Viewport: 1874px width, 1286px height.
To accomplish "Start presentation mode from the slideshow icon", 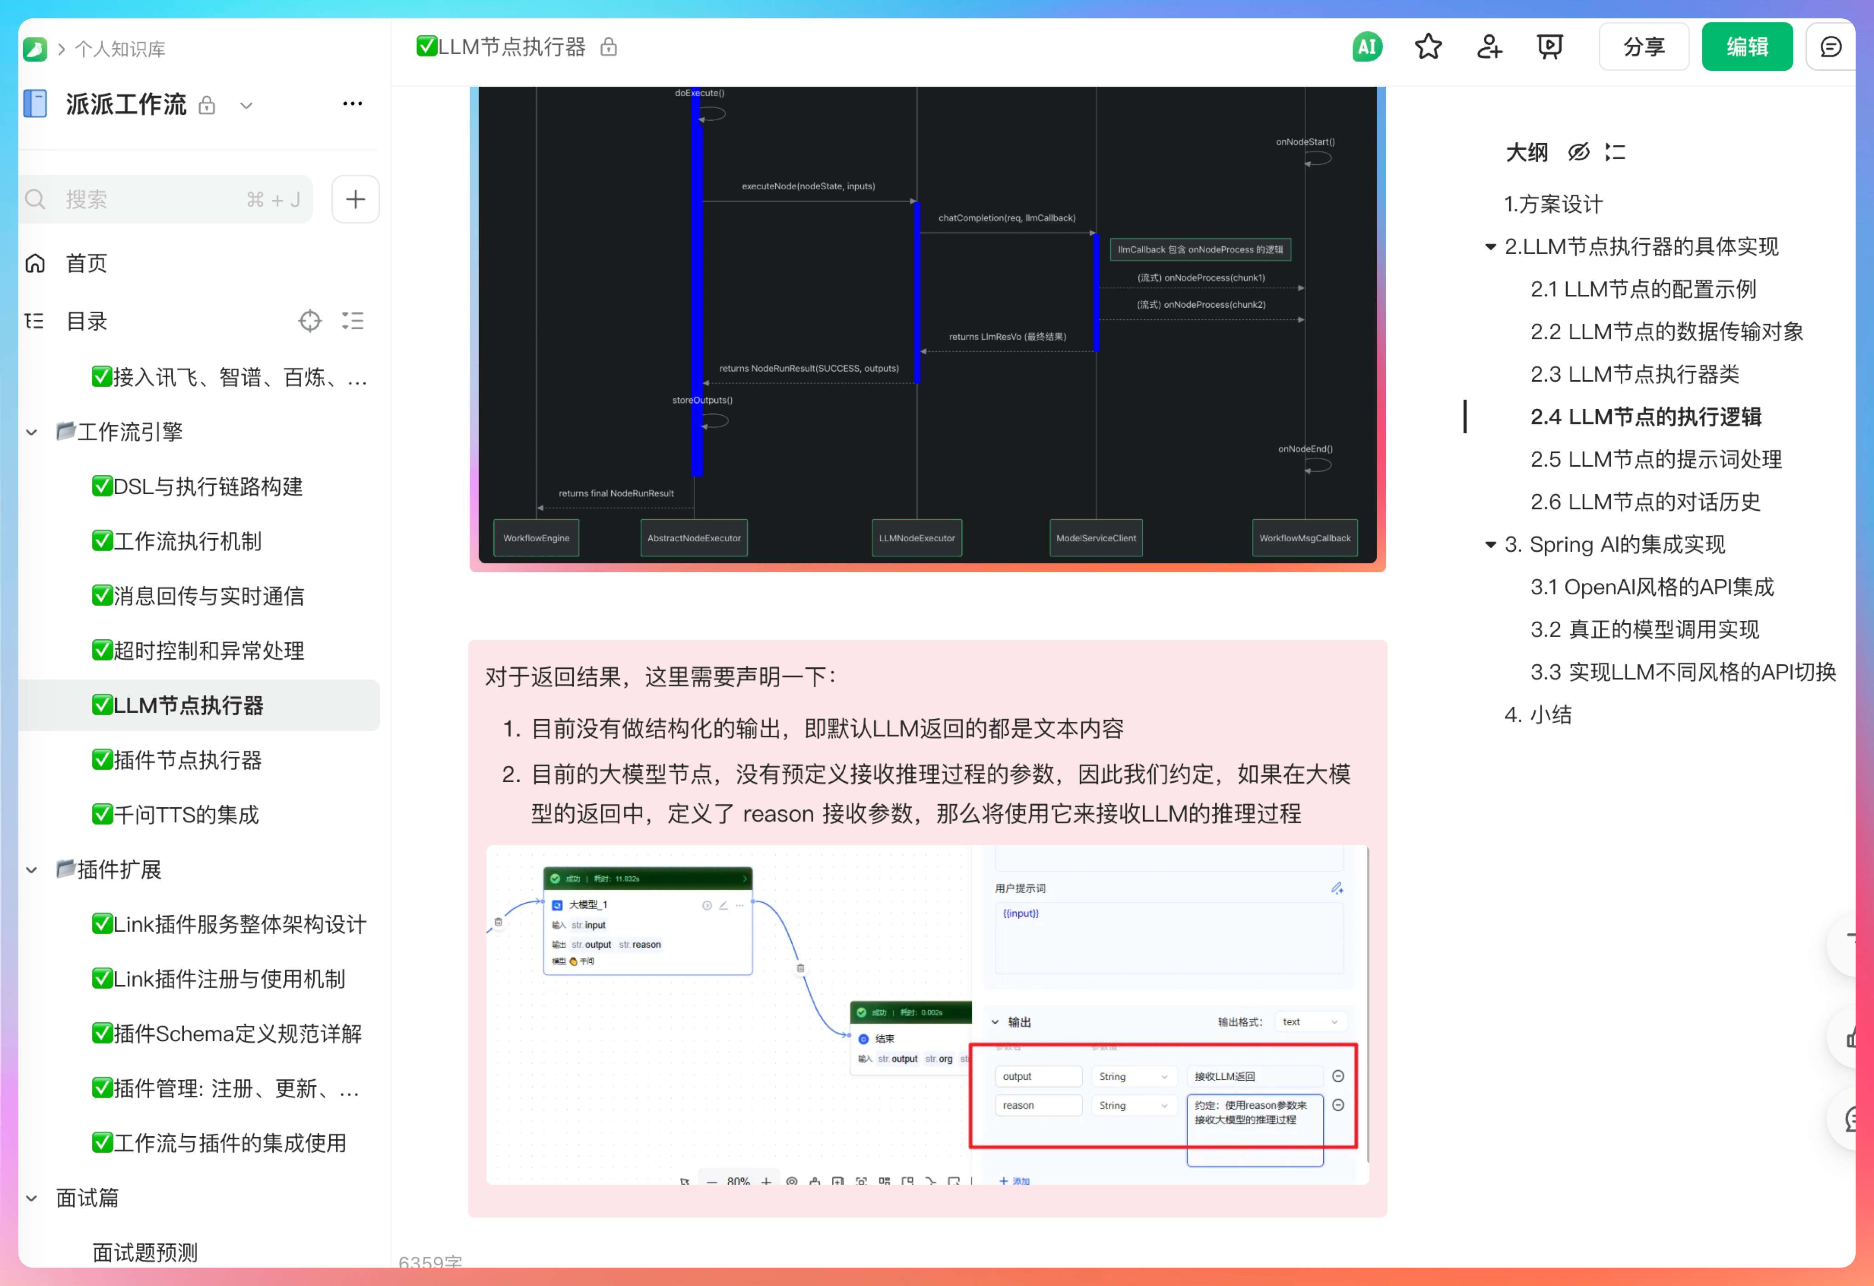I will [1549, 46].
